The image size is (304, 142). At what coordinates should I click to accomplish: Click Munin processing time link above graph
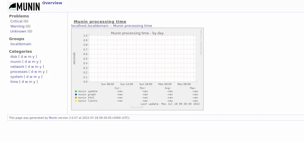point(132,26)
